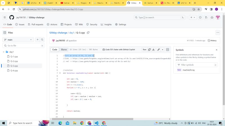Open the Actions tab

pos(52,24)
